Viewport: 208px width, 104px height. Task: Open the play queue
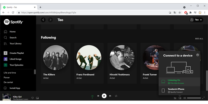click(x=175, y=98)
